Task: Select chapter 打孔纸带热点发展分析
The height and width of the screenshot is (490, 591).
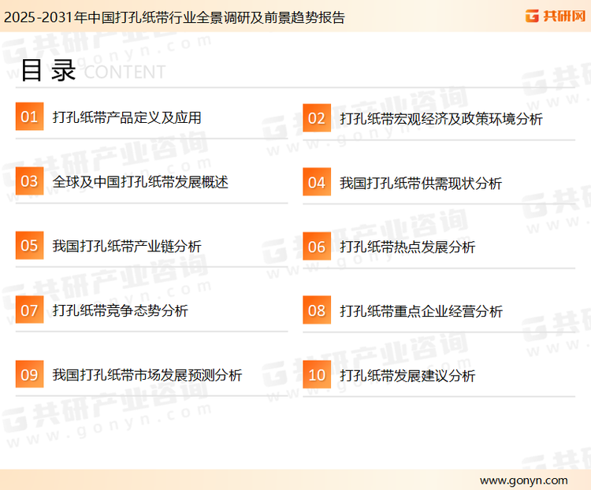Action: click(x=407, y=247)
